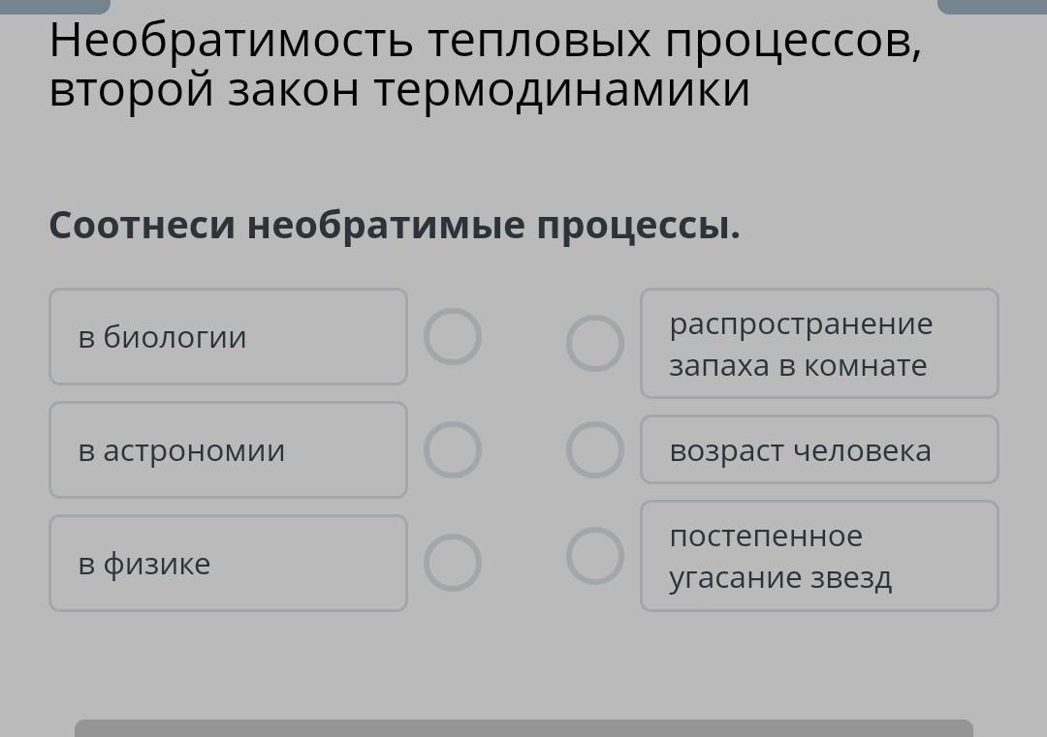Screen dimensions: 1047x737
Task: Select the circle beside 'возраст человека'
Action: (595, 450)
